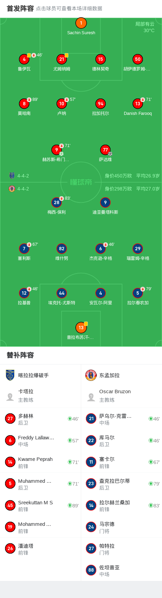162x598 pixels.
Task: Open substitute Kwame Peprah entry
Action: click(41, 462)
